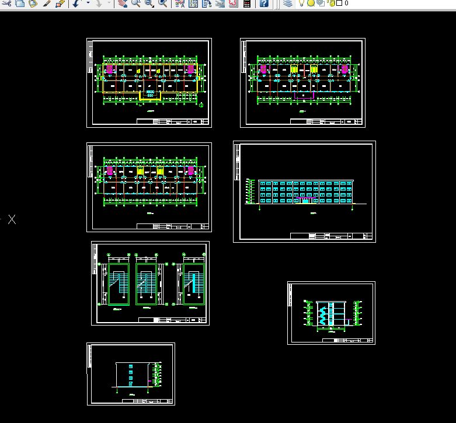Image resolution: width=456 pixels, height=423 pixels.
Task: Activate the Pan hand tool
Action: click(x=123, y=4)
